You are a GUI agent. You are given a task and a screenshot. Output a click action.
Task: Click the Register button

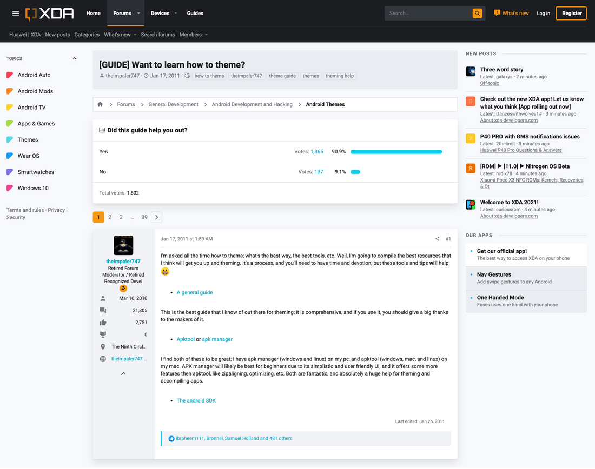pyautogui.click(x=571, y=12)
